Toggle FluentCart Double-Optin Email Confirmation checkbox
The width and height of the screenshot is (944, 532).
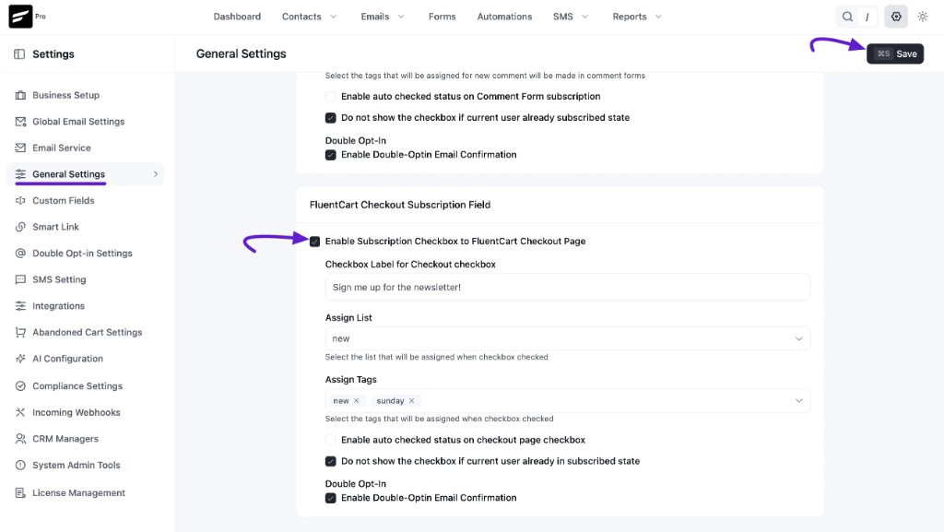331,498
